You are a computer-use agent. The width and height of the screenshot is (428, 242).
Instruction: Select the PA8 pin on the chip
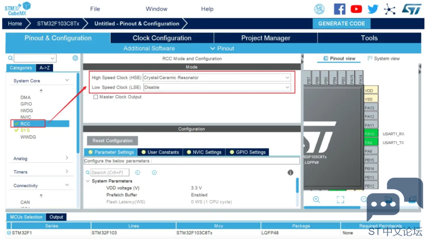click(370, 151)
